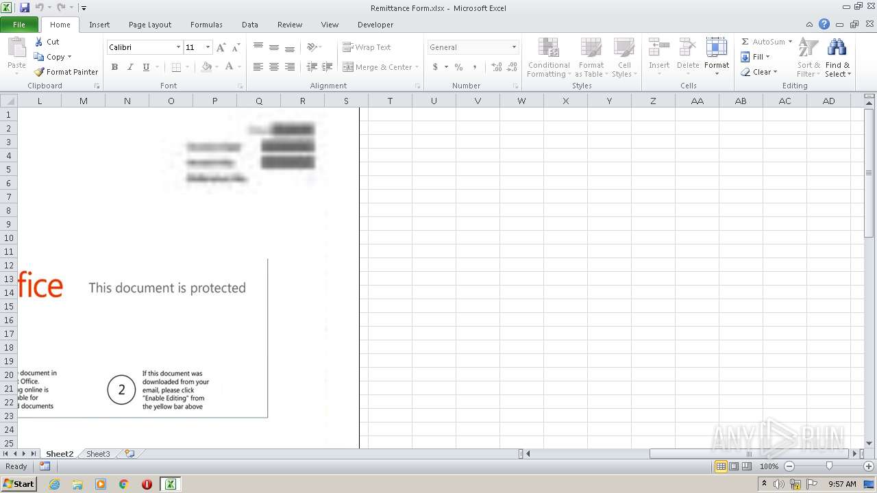Select the Sheet3 worksheet tab
The image size is (877, 493).
(x=98, y=454)
